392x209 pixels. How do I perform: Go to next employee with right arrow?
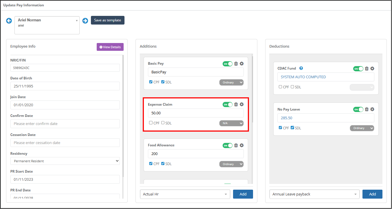coord(85,21)
